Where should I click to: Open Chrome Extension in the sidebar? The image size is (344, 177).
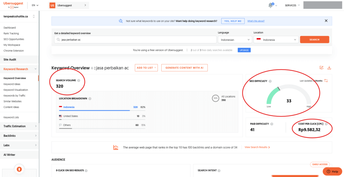click(x=13, y=51)
